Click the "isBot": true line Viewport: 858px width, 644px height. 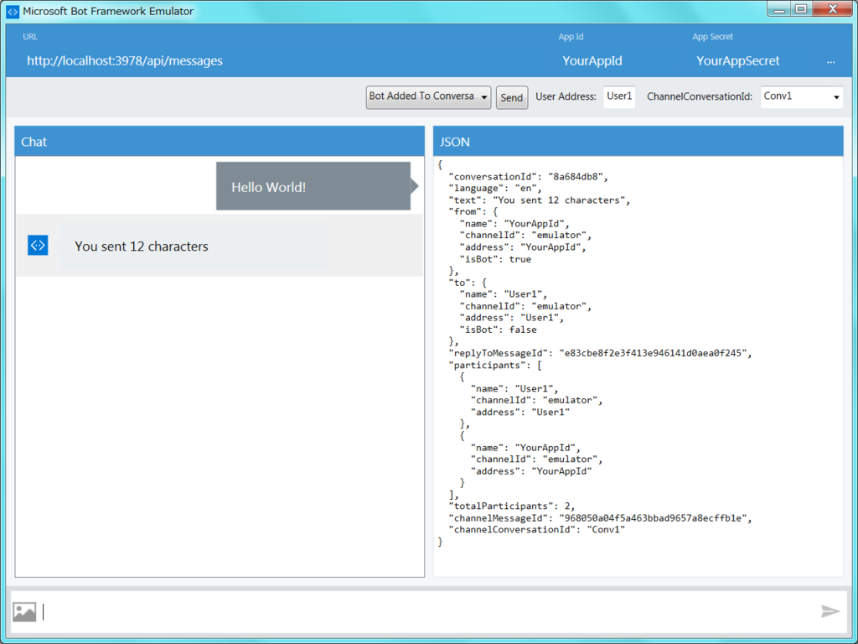tap(495, 259)
